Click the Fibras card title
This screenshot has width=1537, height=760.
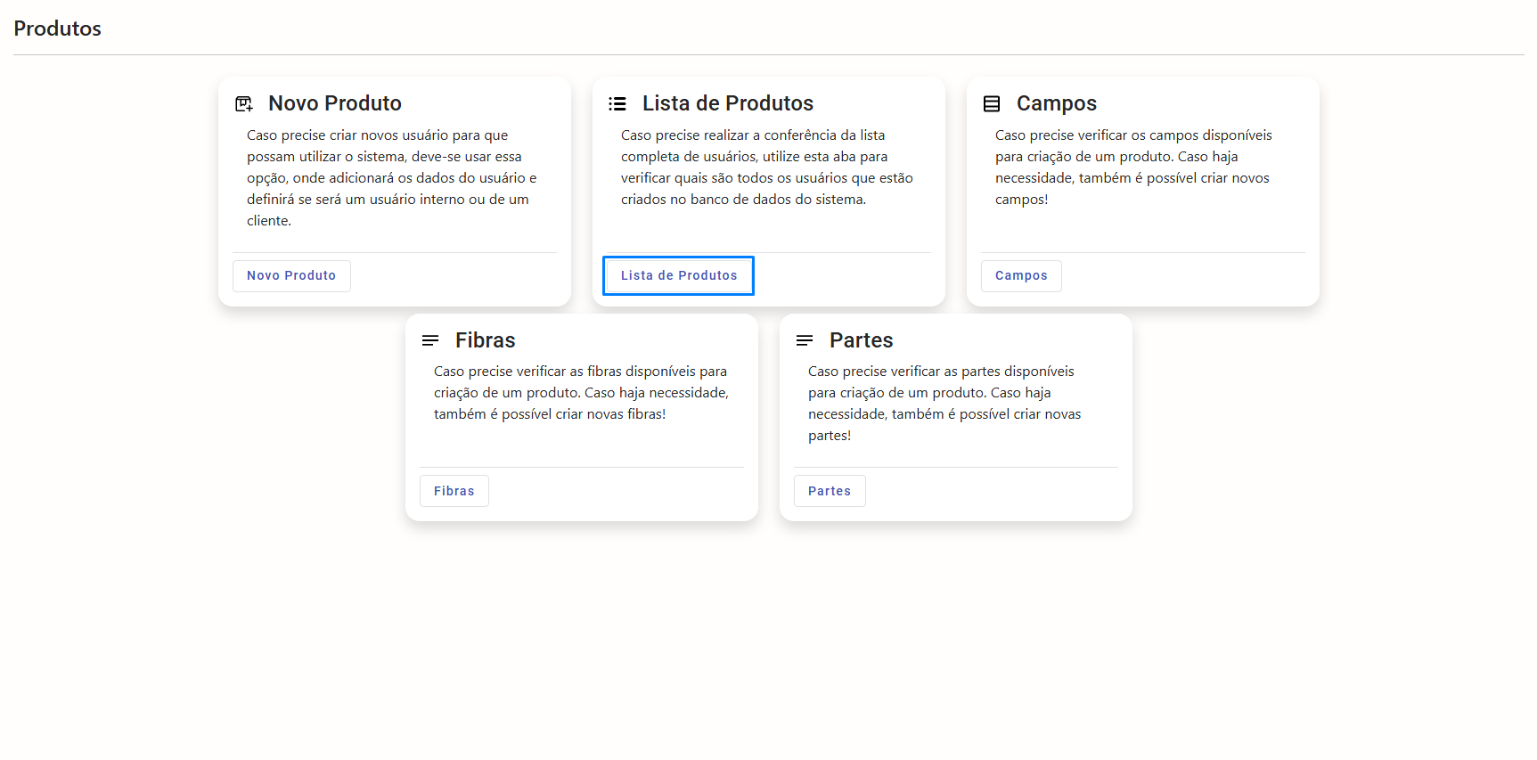pos(485,340)
